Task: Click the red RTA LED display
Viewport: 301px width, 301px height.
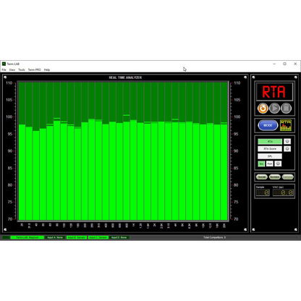Action: (x=274, y=92)
